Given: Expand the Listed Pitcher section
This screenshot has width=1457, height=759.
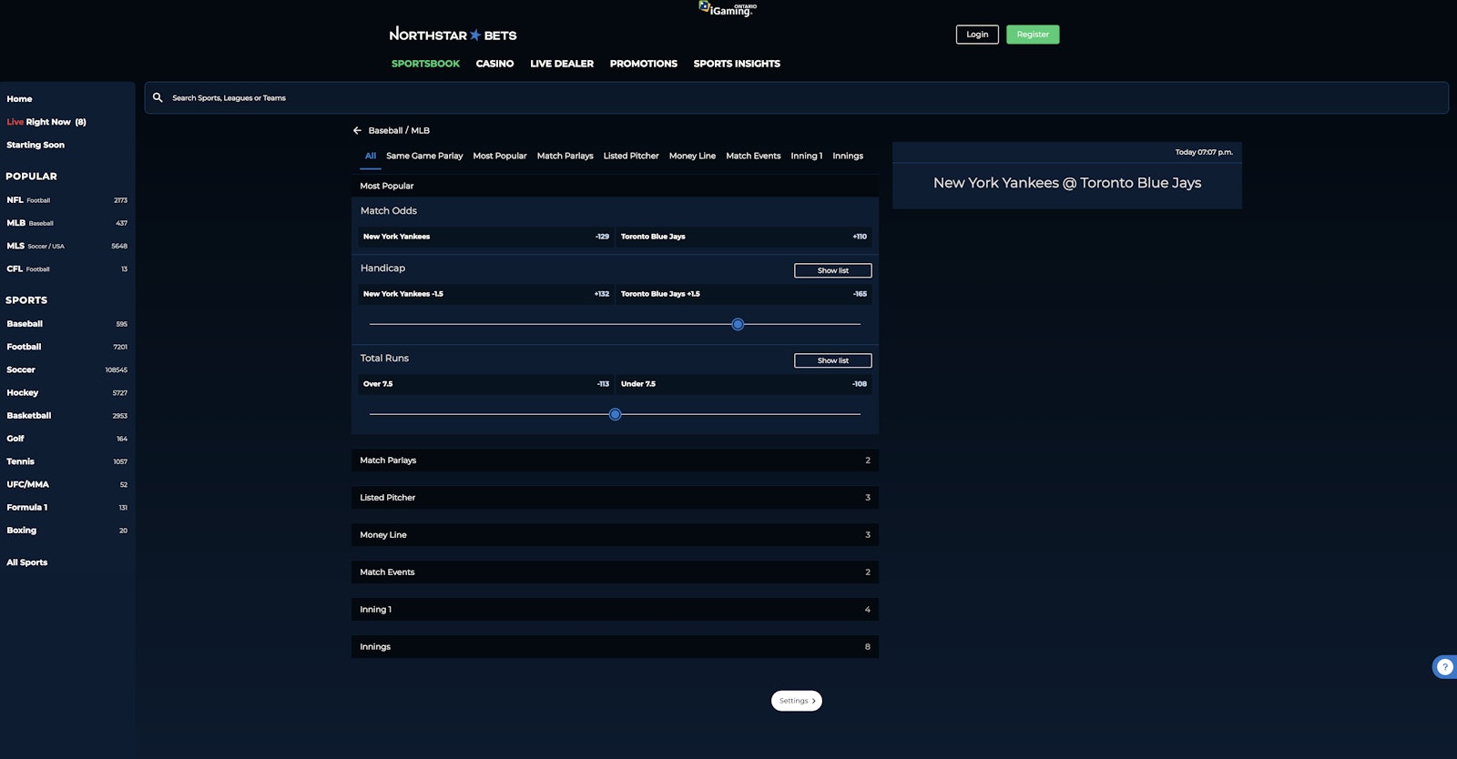Looking at the screenshot, I should pos(615,498).
